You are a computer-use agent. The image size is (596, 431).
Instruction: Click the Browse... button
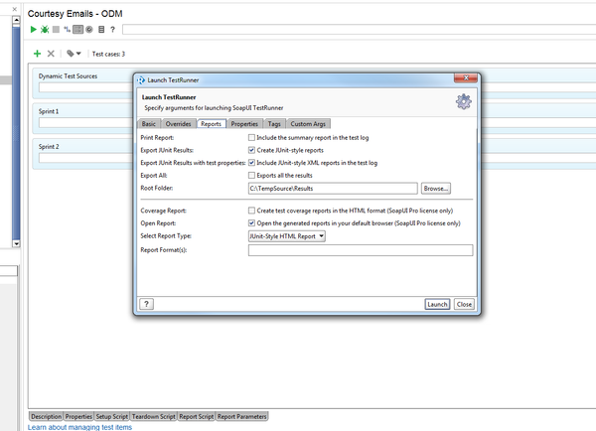click(436, 188)
